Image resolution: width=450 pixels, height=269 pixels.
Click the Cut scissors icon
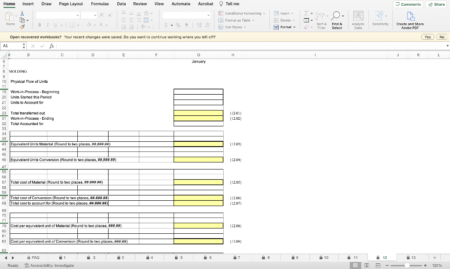22,14
